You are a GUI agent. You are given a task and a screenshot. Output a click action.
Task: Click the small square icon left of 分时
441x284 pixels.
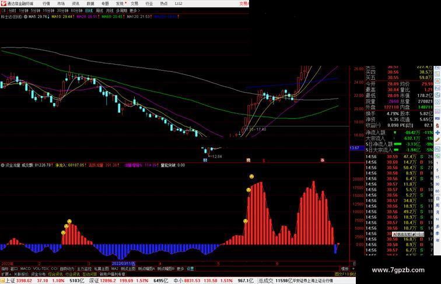pos(3,10)
